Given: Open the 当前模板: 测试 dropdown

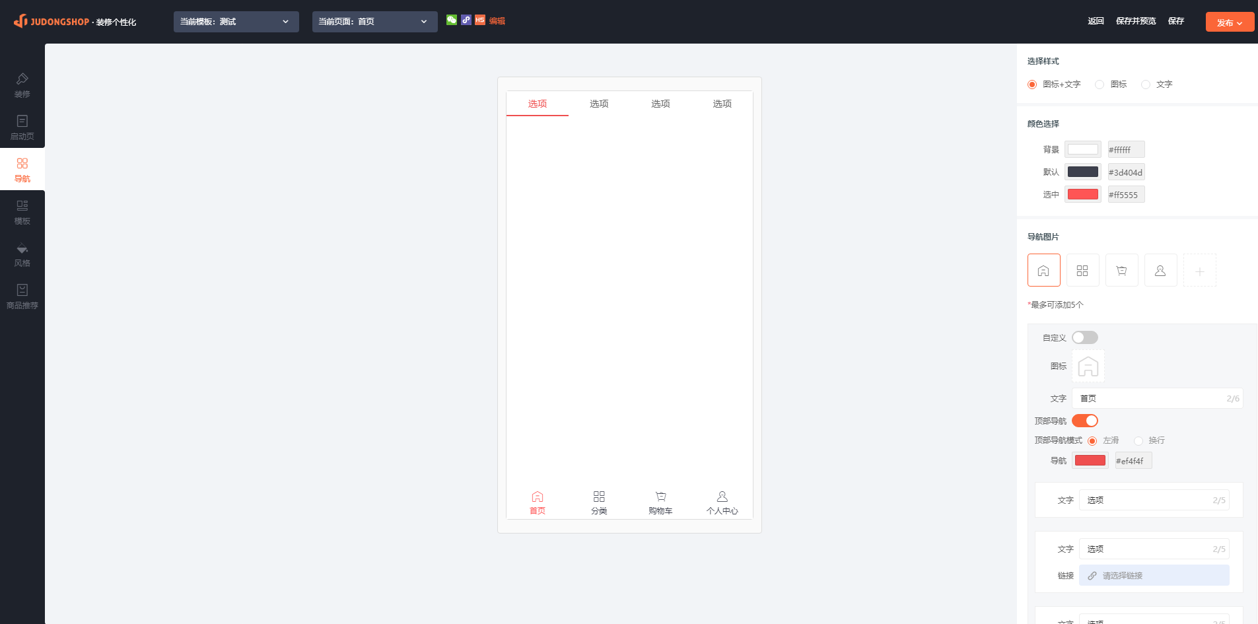Looking at the screenshot, I should tap(236, 22).
